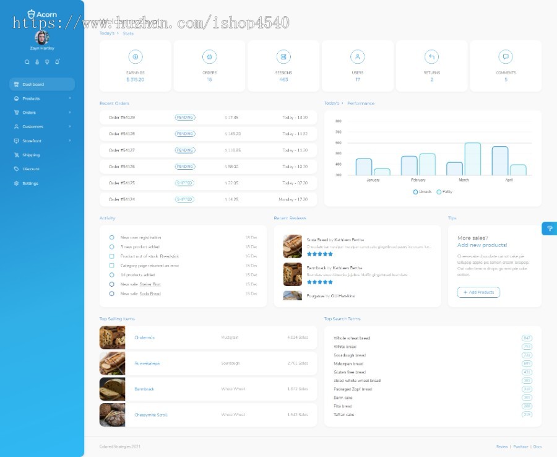Open the Review footer link
Image resolution: width=557 pixels, height=457 pixels.
coord(502,446)
